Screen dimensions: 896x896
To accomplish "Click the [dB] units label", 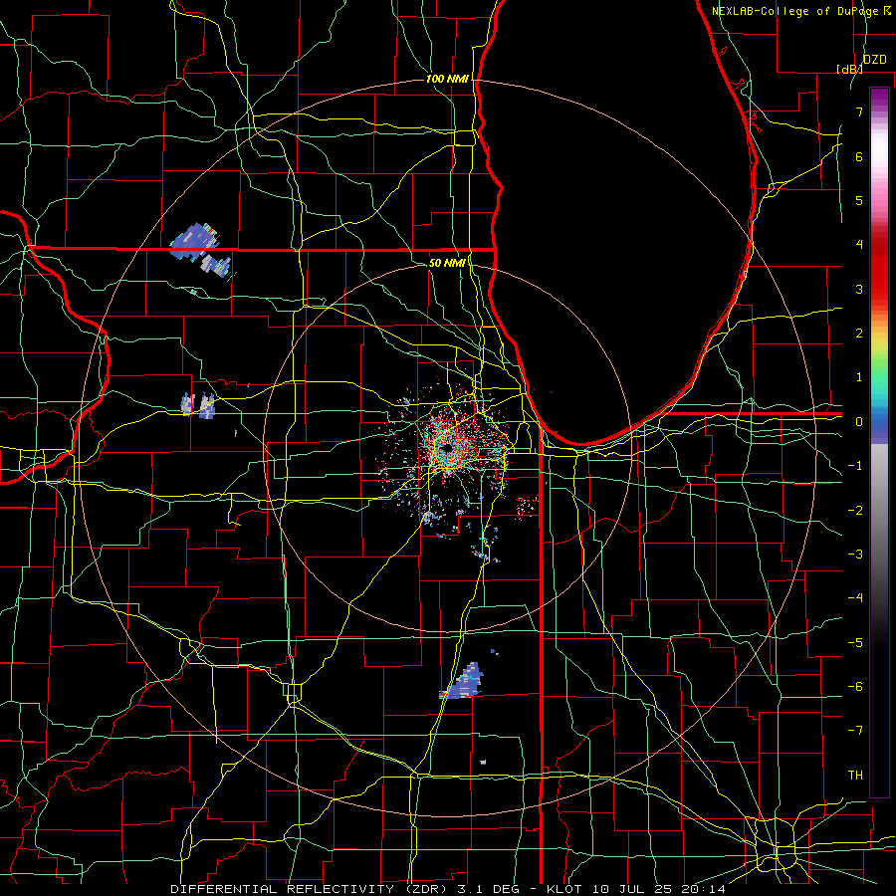I will click(x=849, y=69).
